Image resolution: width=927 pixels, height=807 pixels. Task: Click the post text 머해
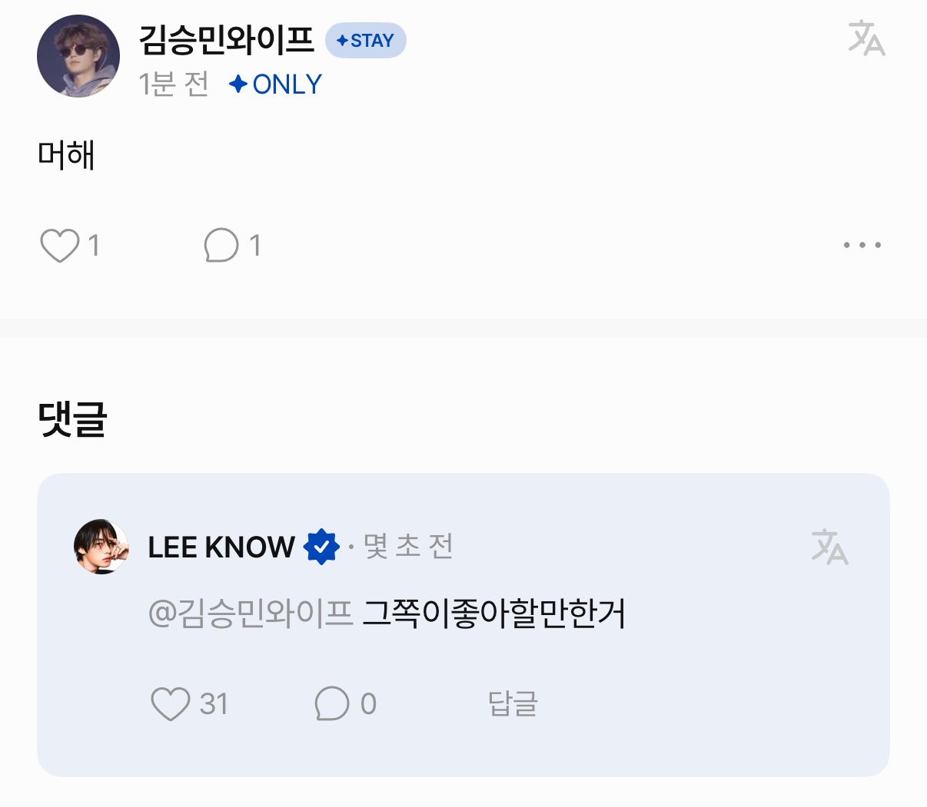tap(66, 156)
